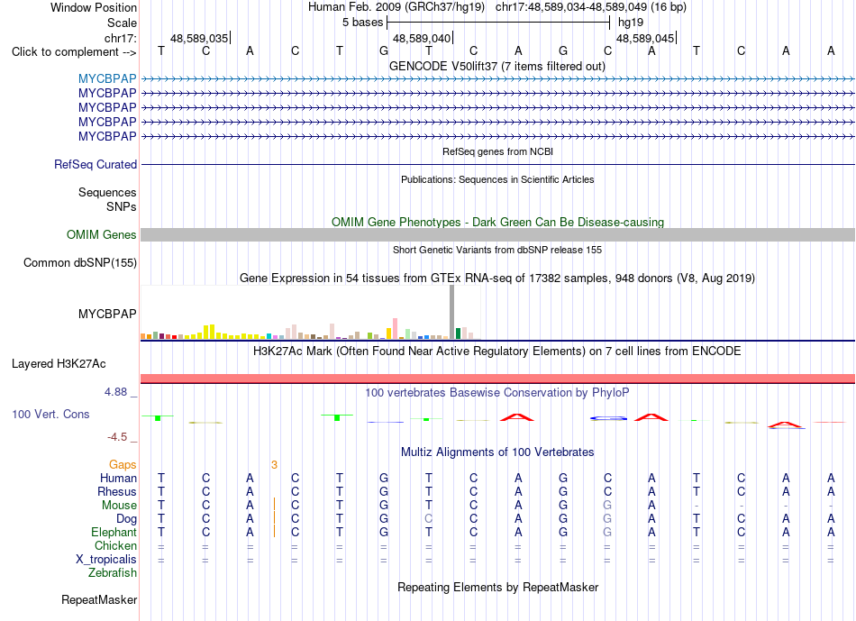The width and height of the screenshot is (856, 621).
Task: Click the dark green bar in the GTEx chart
Action: tap(458, 333)
